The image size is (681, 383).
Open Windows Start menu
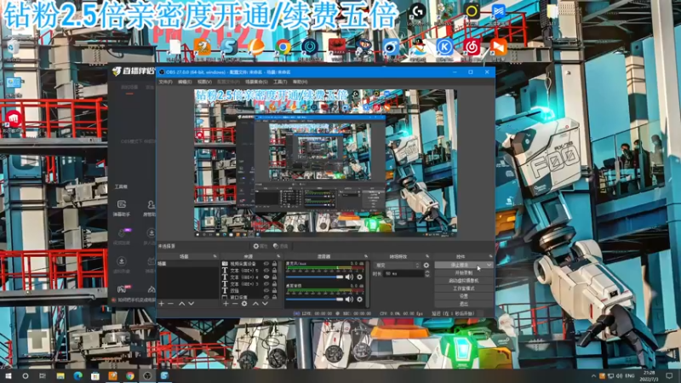[9, 375]
